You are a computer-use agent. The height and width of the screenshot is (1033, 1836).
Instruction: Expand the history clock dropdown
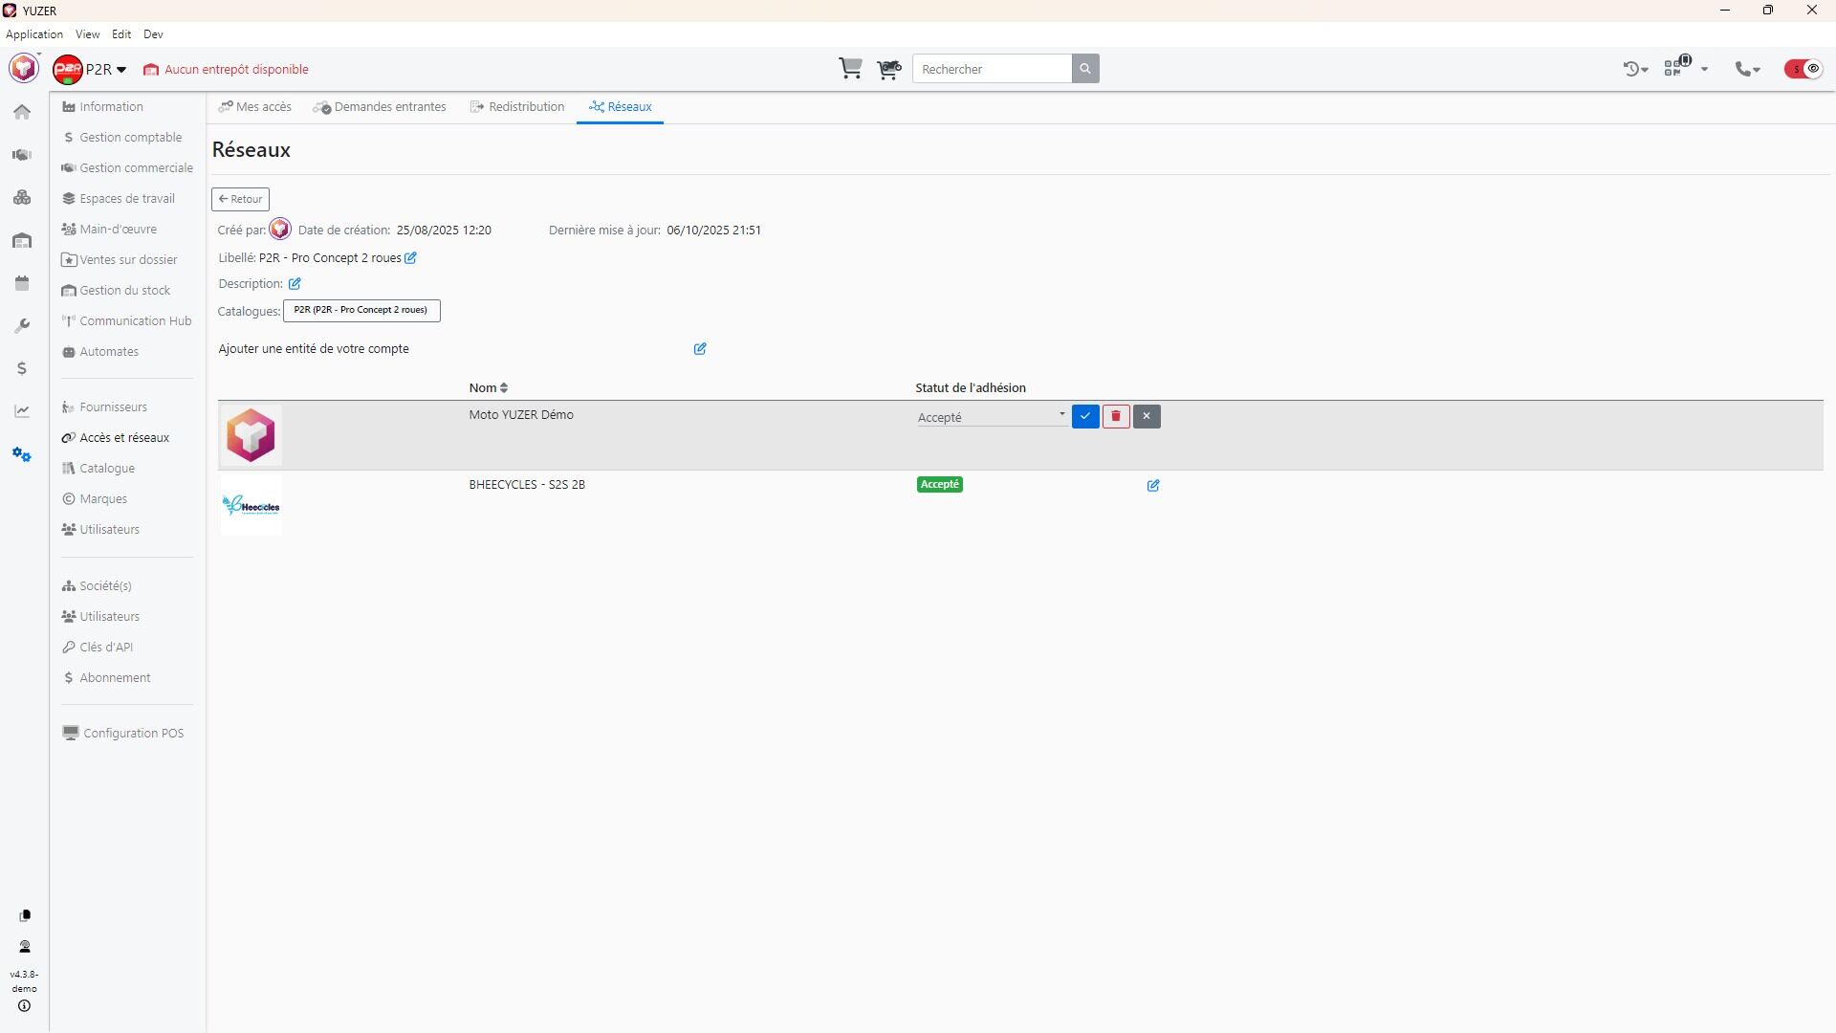(1635, 69)
